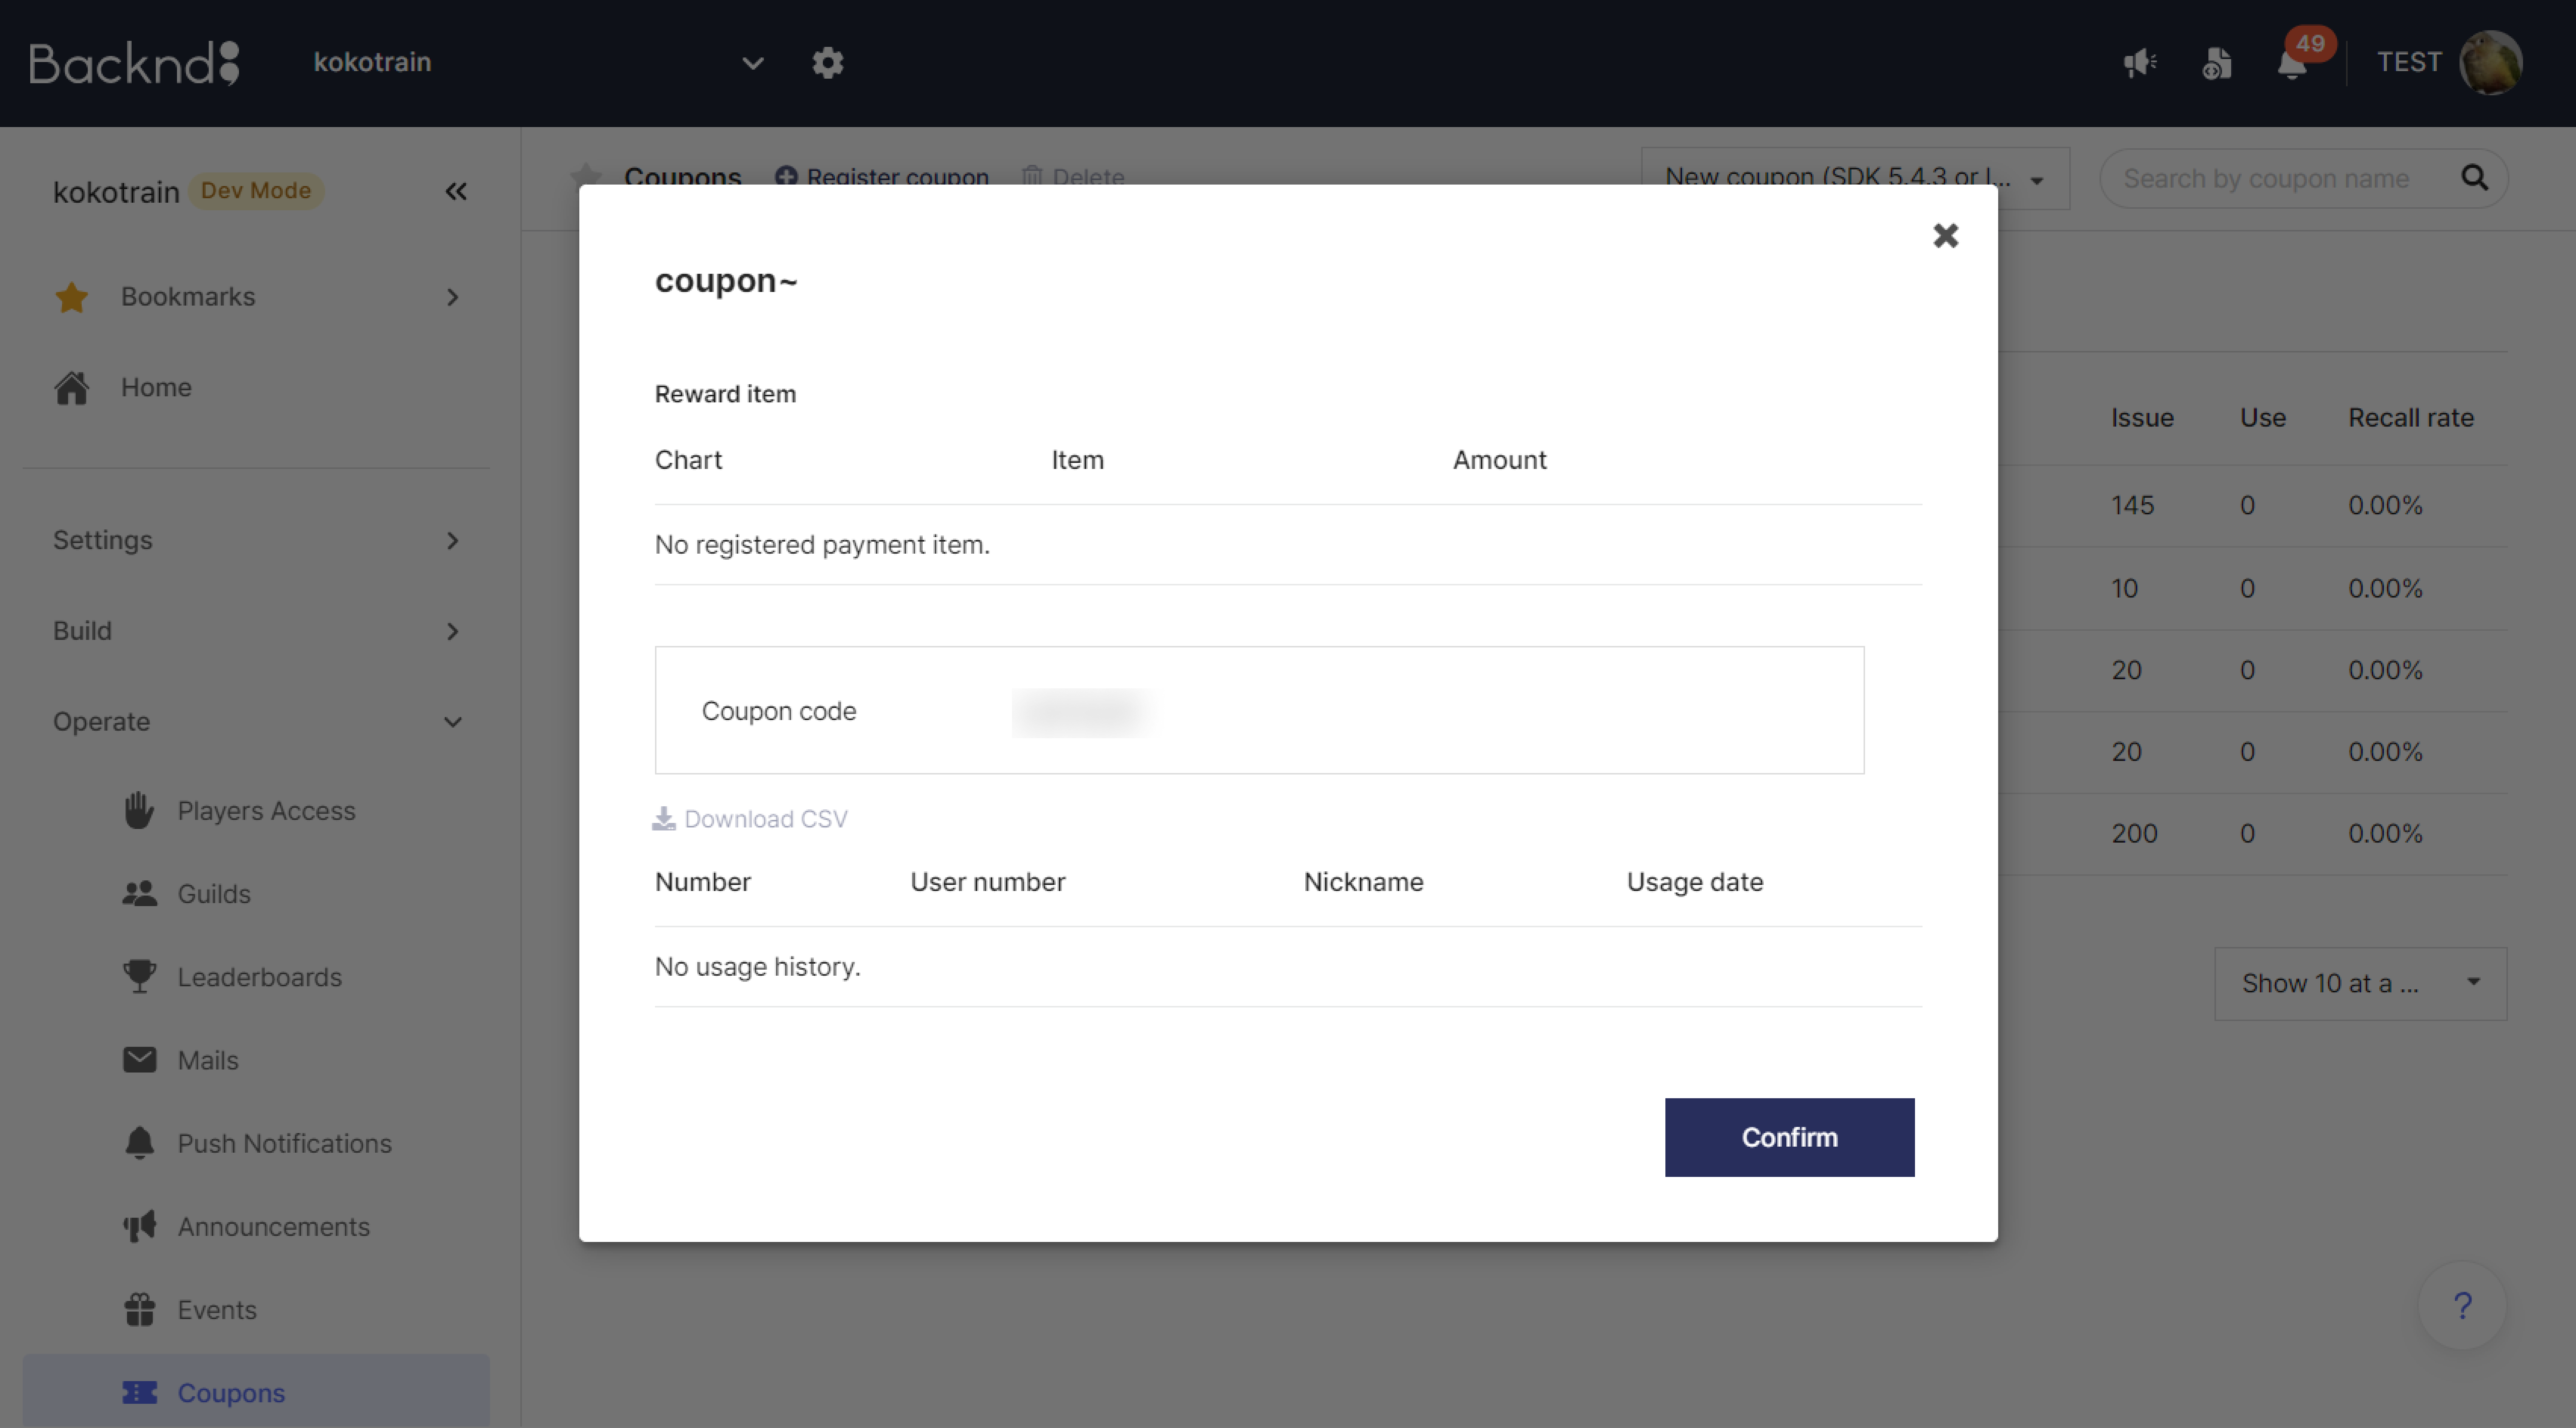Expand the Bookmarks menu arrow

pyautogui.click(x=453, y=297)
